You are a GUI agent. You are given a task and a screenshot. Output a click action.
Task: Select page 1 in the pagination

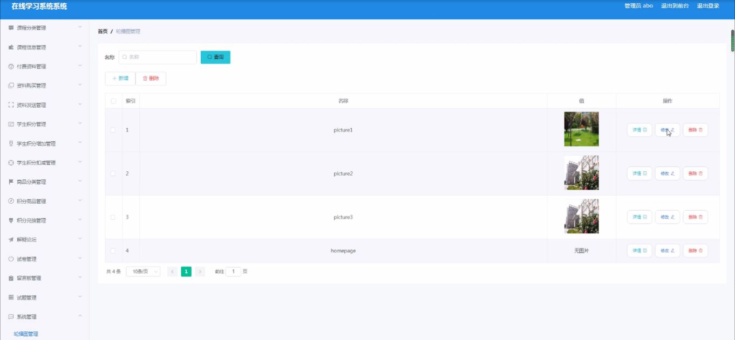186,272
